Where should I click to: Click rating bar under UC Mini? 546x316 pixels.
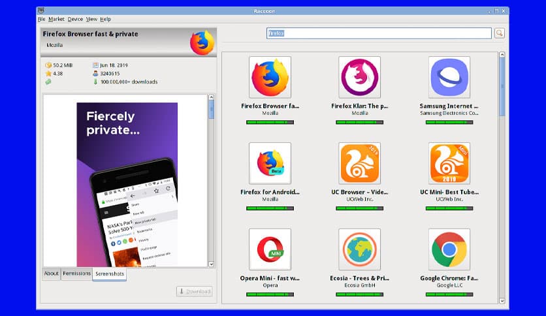(449, 208)
